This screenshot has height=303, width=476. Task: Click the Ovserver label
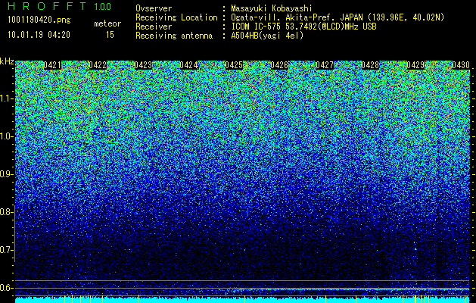(154, 8)
